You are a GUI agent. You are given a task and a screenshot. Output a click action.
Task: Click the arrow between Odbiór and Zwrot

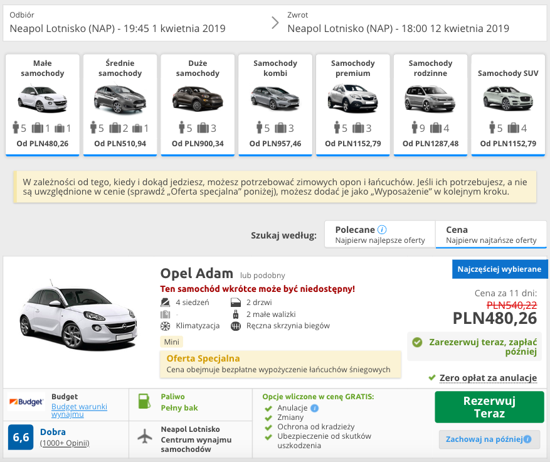tap(275, 21)
